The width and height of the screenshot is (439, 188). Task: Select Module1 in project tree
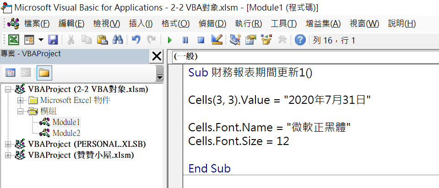tap(66, 122)
